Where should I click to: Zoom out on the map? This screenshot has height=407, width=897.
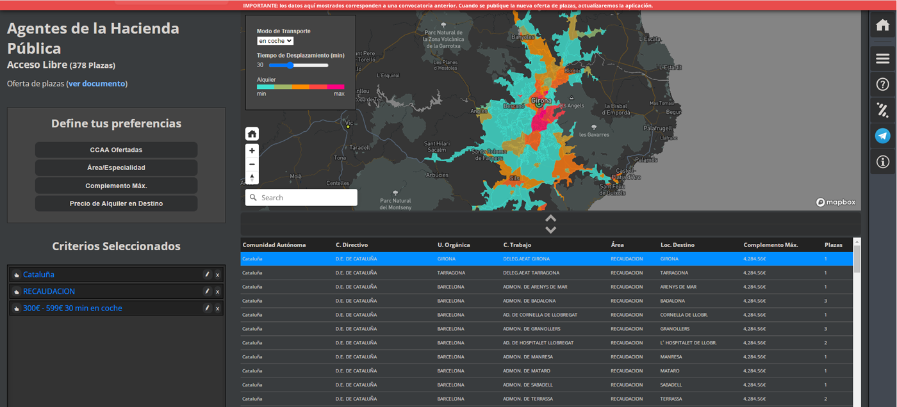point(252,164)
